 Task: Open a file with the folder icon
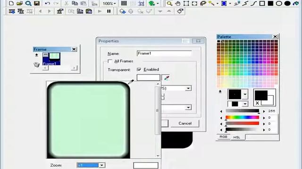tap(20, 3)
